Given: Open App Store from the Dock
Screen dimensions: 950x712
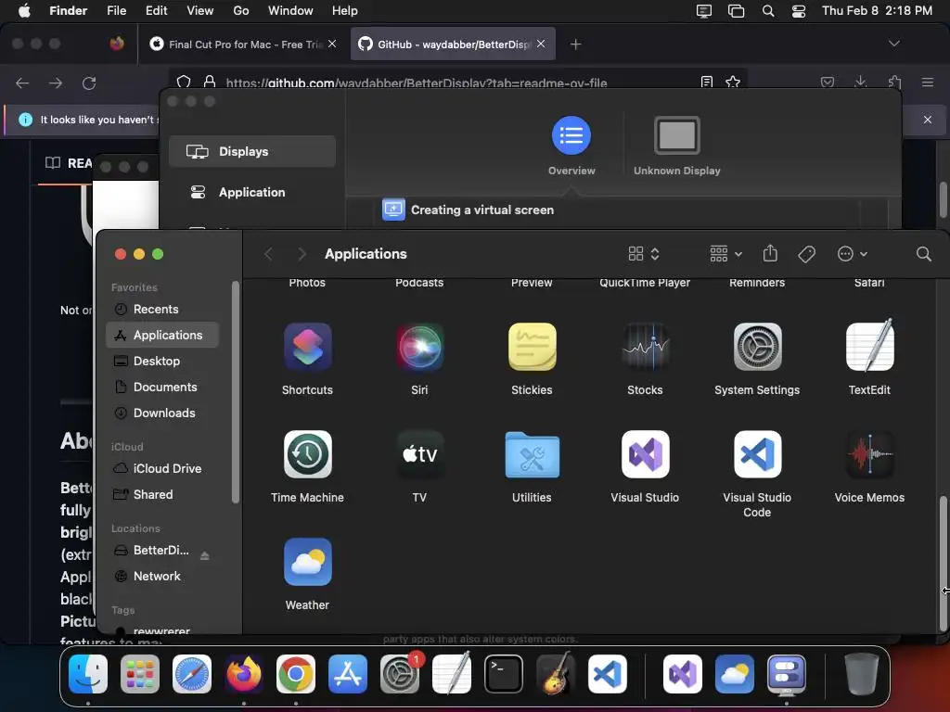Looking at the screenshot, I should coord(348,674).
